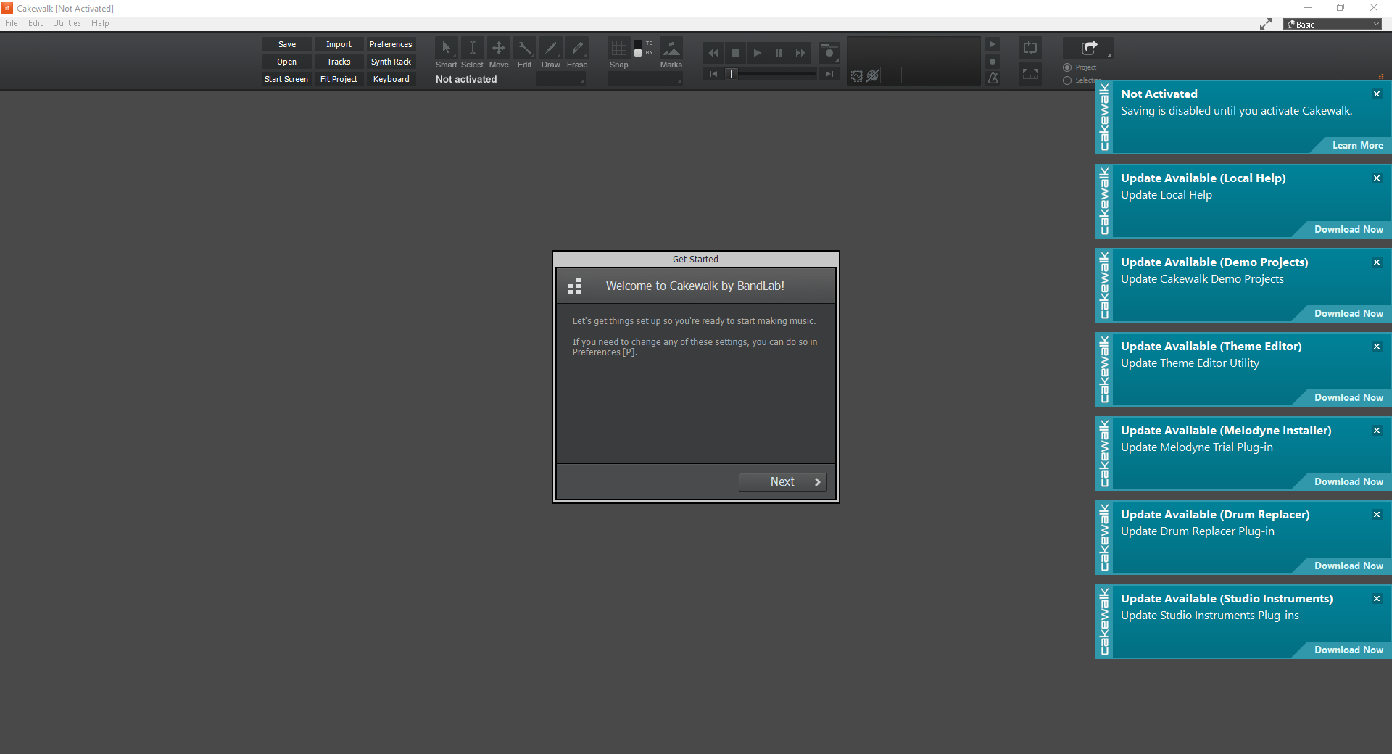Select the Draw pencil tool
Screen dimensions: 1392x754
tap(550, 49)
